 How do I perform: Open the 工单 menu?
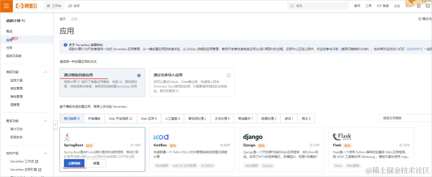(368, 6)
